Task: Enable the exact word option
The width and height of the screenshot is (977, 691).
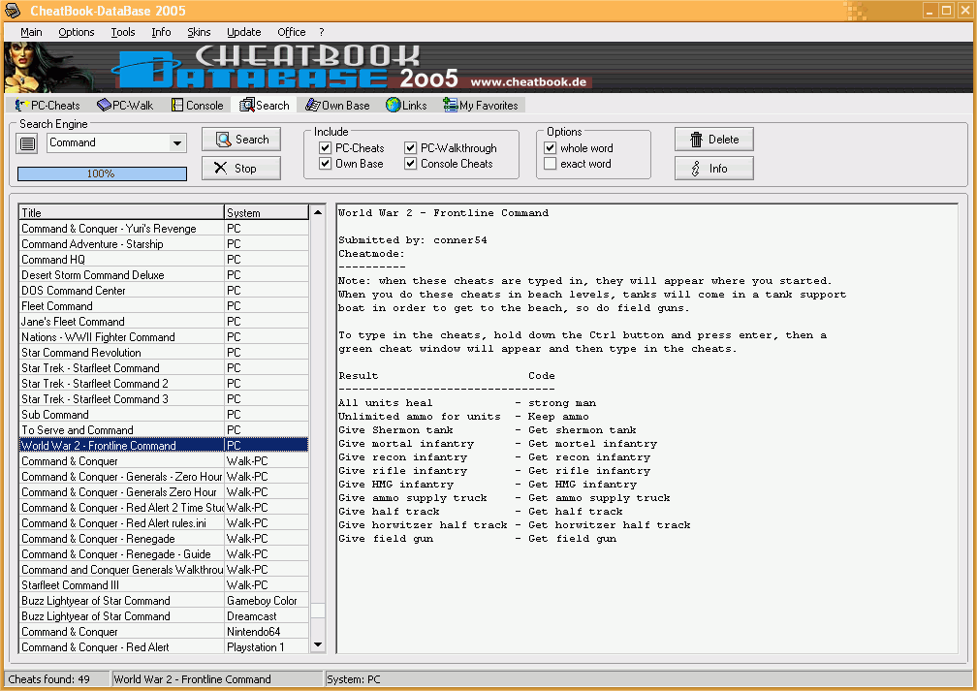Action: [551, 164]
